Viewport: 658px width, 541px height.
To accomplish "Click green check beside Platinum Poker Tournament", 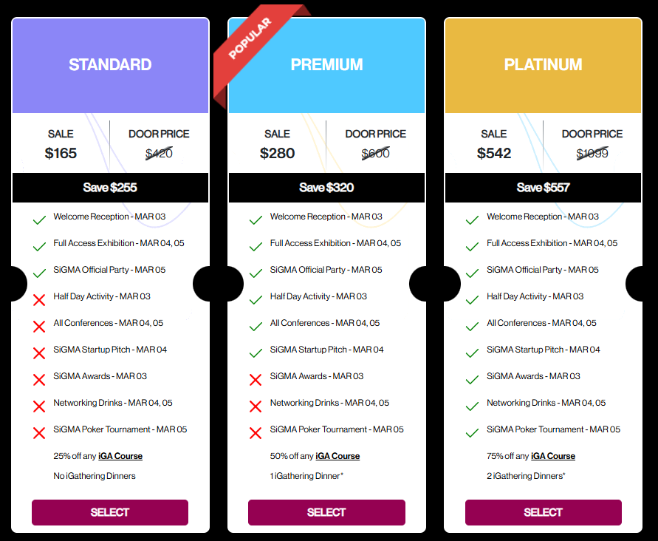I will [473, 432].
